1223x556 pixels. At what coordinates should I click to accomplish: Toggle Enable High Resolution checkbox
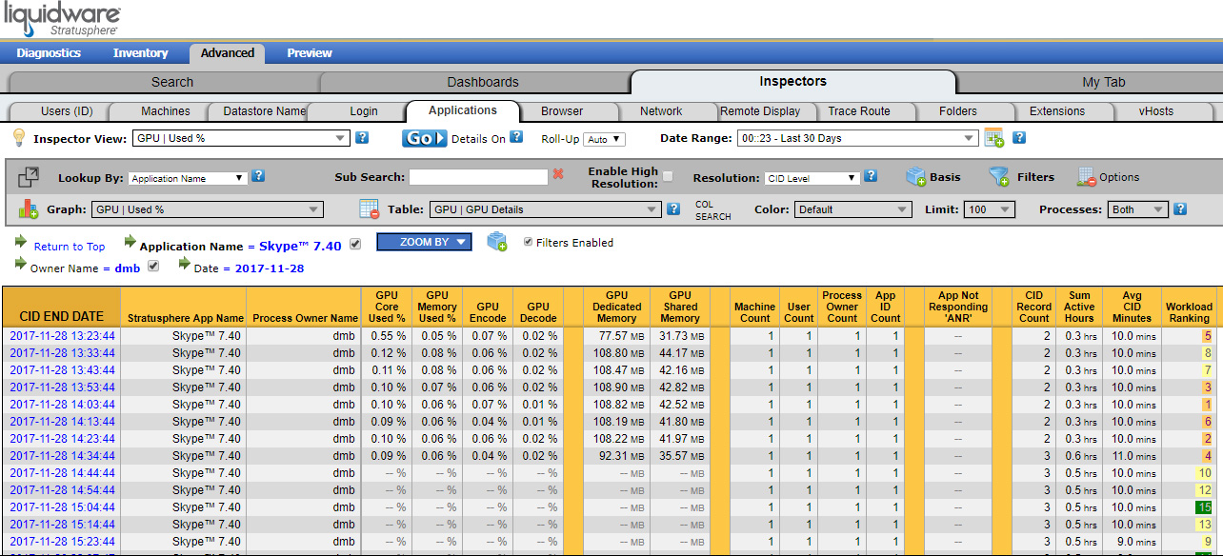pos(669,176)
